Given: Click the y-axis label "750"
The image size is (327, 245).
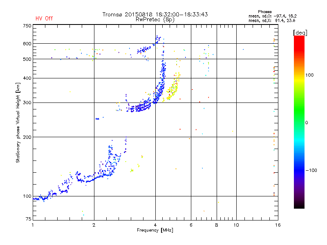Looking at the screenshot, I should coord(27,26).
